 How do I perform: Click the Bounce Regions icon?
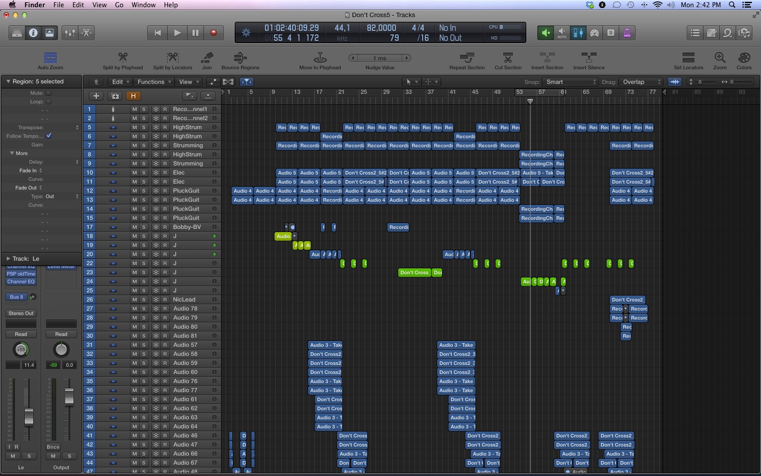240,58
